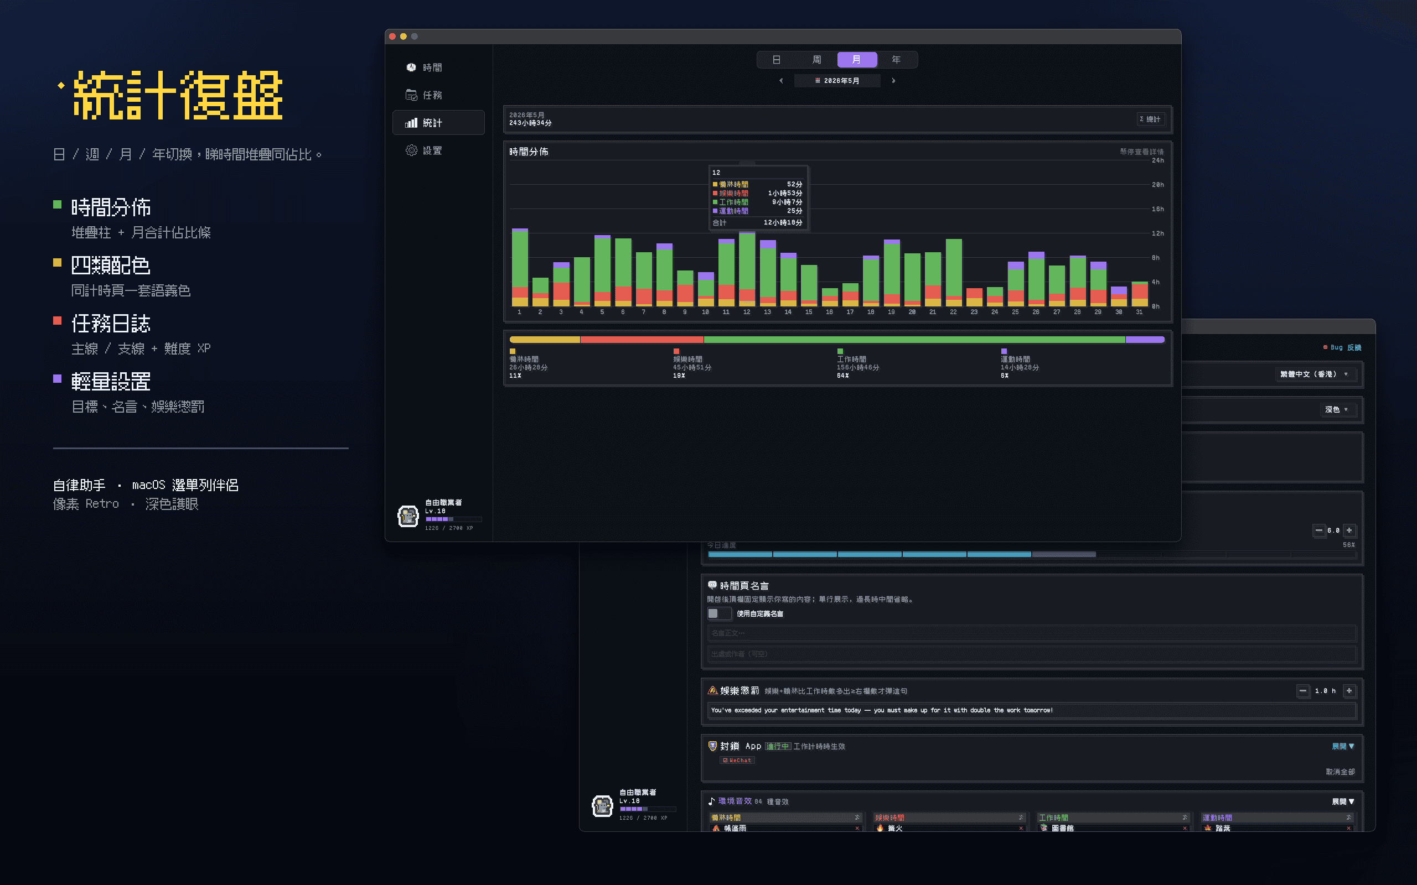Open the 任務 page from the sidebar
Screen dimensions: 1417x885
click(438, 95)
